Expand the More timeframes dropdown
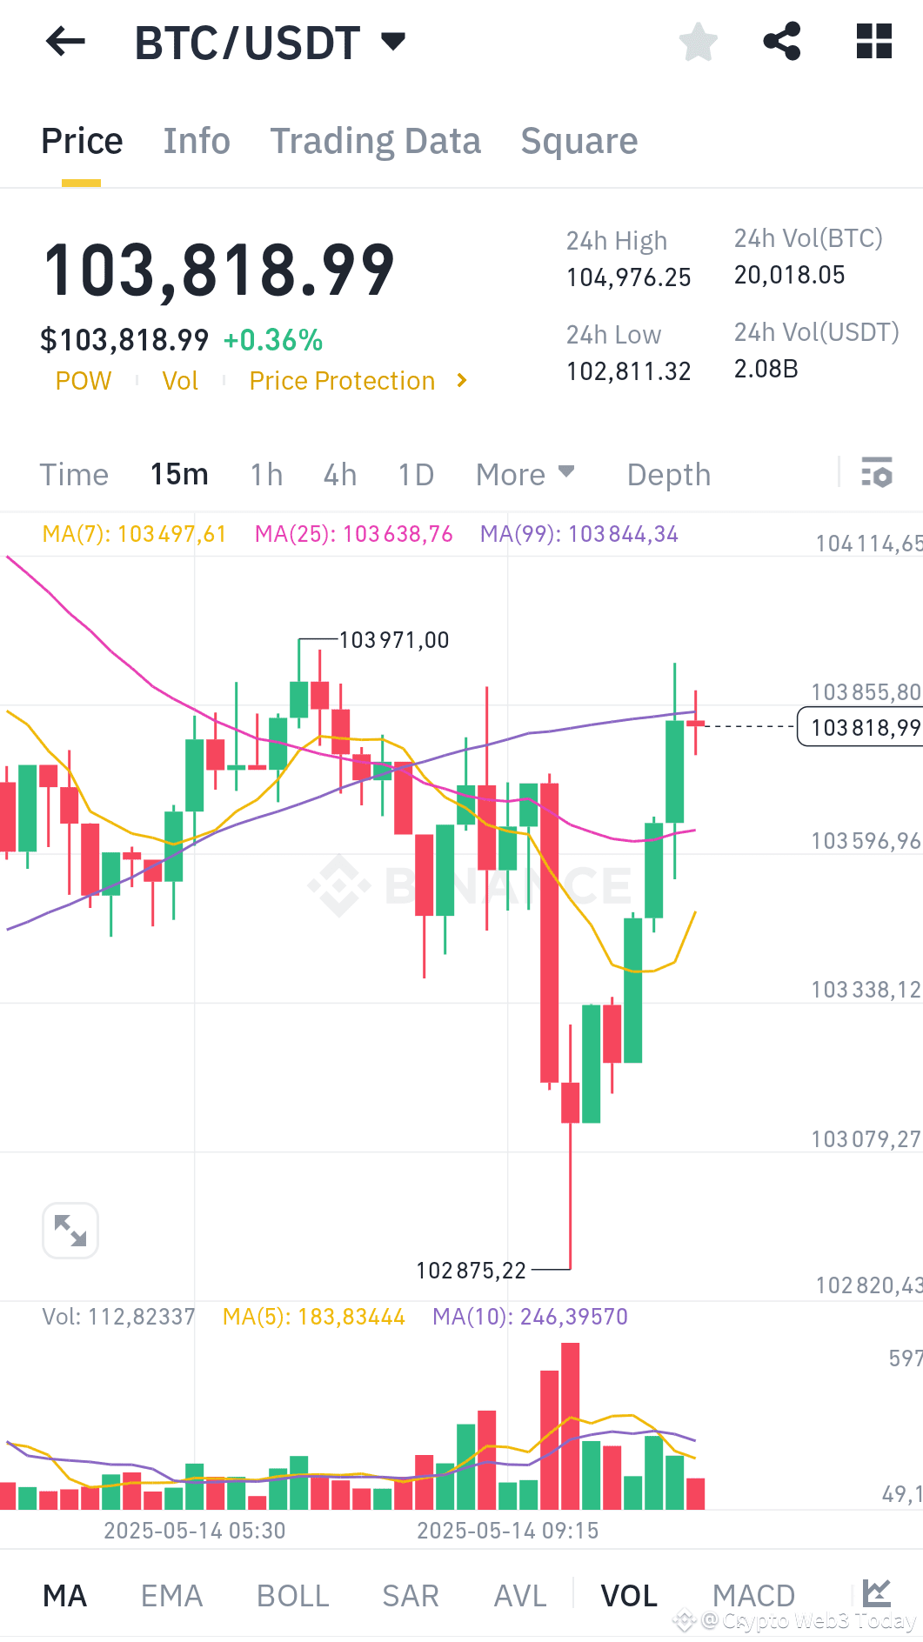This screenshot has width=923, height=1642. coord(525,474)
